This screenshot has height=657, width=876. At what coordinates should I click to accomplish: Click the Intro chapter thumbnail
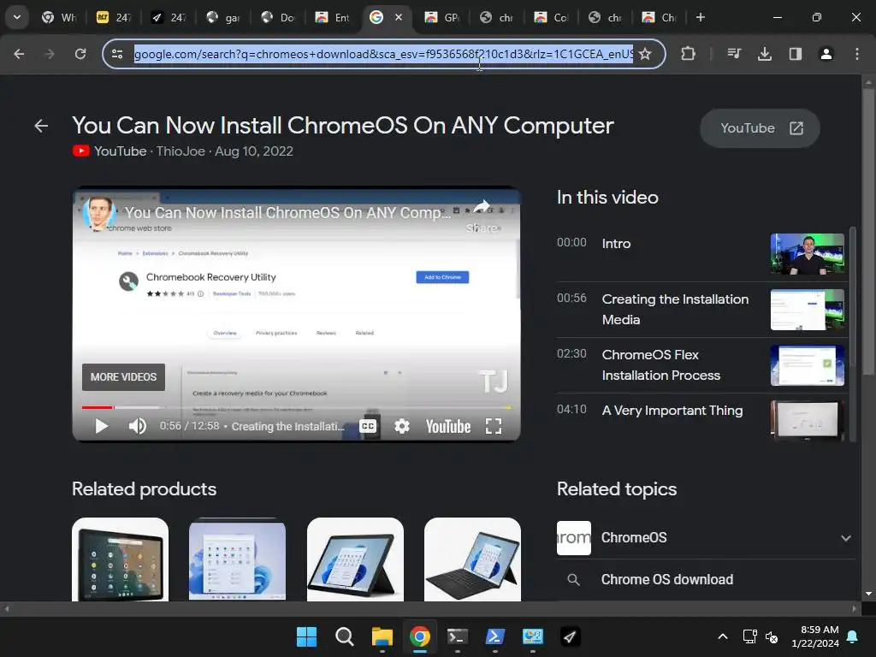pyautogui.click(x=808, y=253)
